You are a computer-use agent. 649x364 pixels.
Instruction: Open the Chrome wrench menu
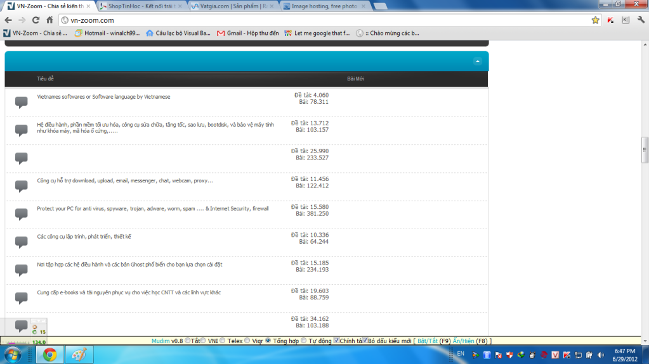tap(641, 20)
